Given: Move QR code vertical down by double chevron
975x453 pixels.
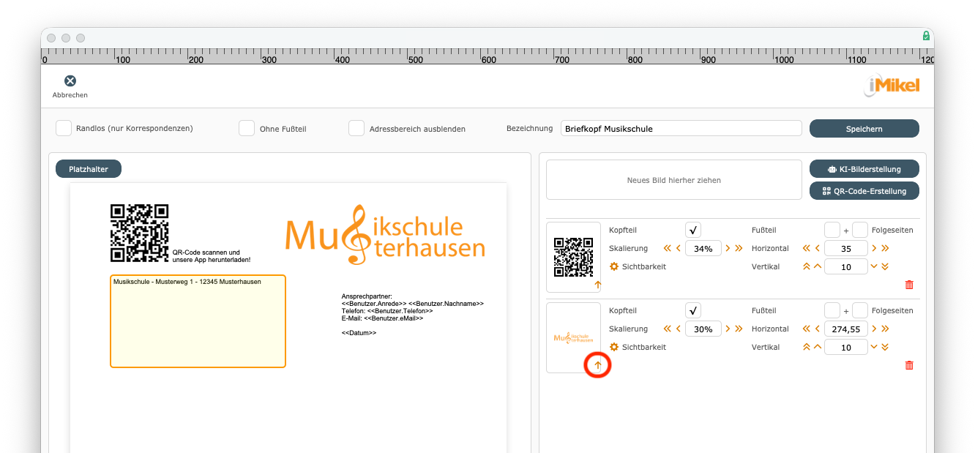Looking at the screenshot, I should point(885,266).
